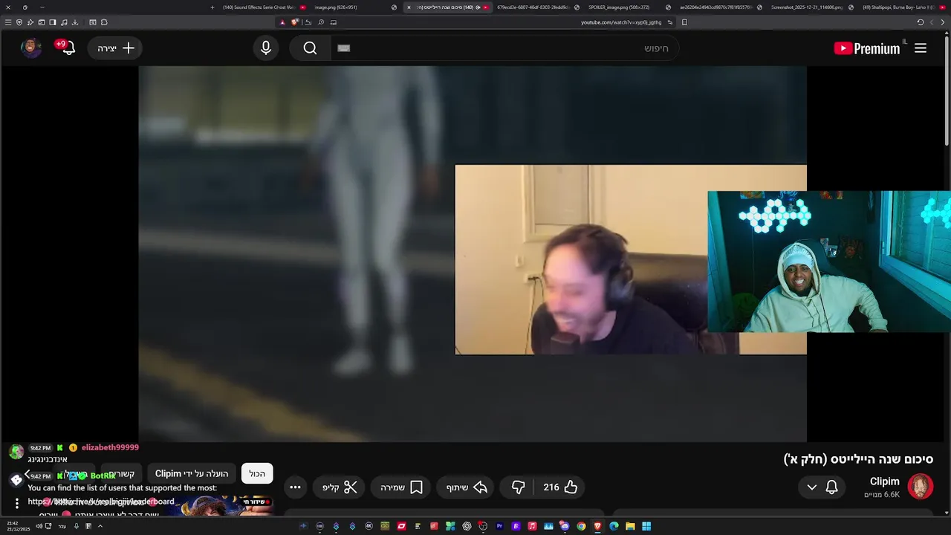Open the browser main menu icon
Image resolution: width=951 pixels, height=535 pixels.
click(x=8, y=22)
